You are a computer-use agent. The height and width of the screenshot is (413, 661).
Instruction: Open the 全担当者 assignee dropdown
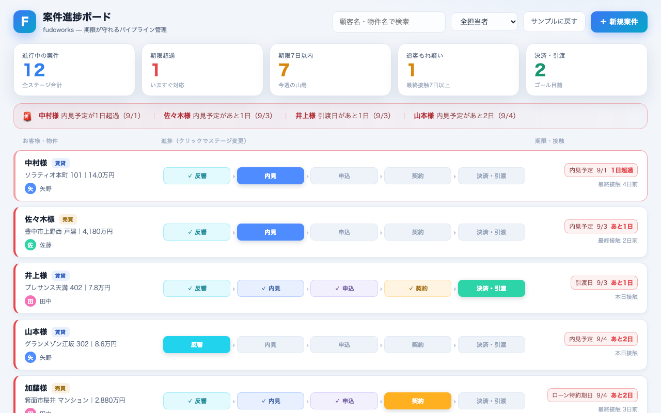click(x=484, y=22)
